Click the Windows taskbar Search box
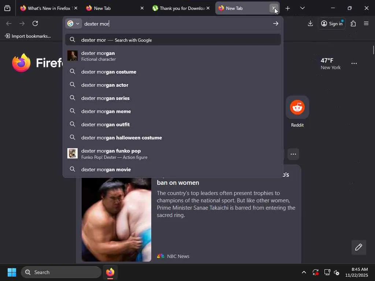 point(61,272)
